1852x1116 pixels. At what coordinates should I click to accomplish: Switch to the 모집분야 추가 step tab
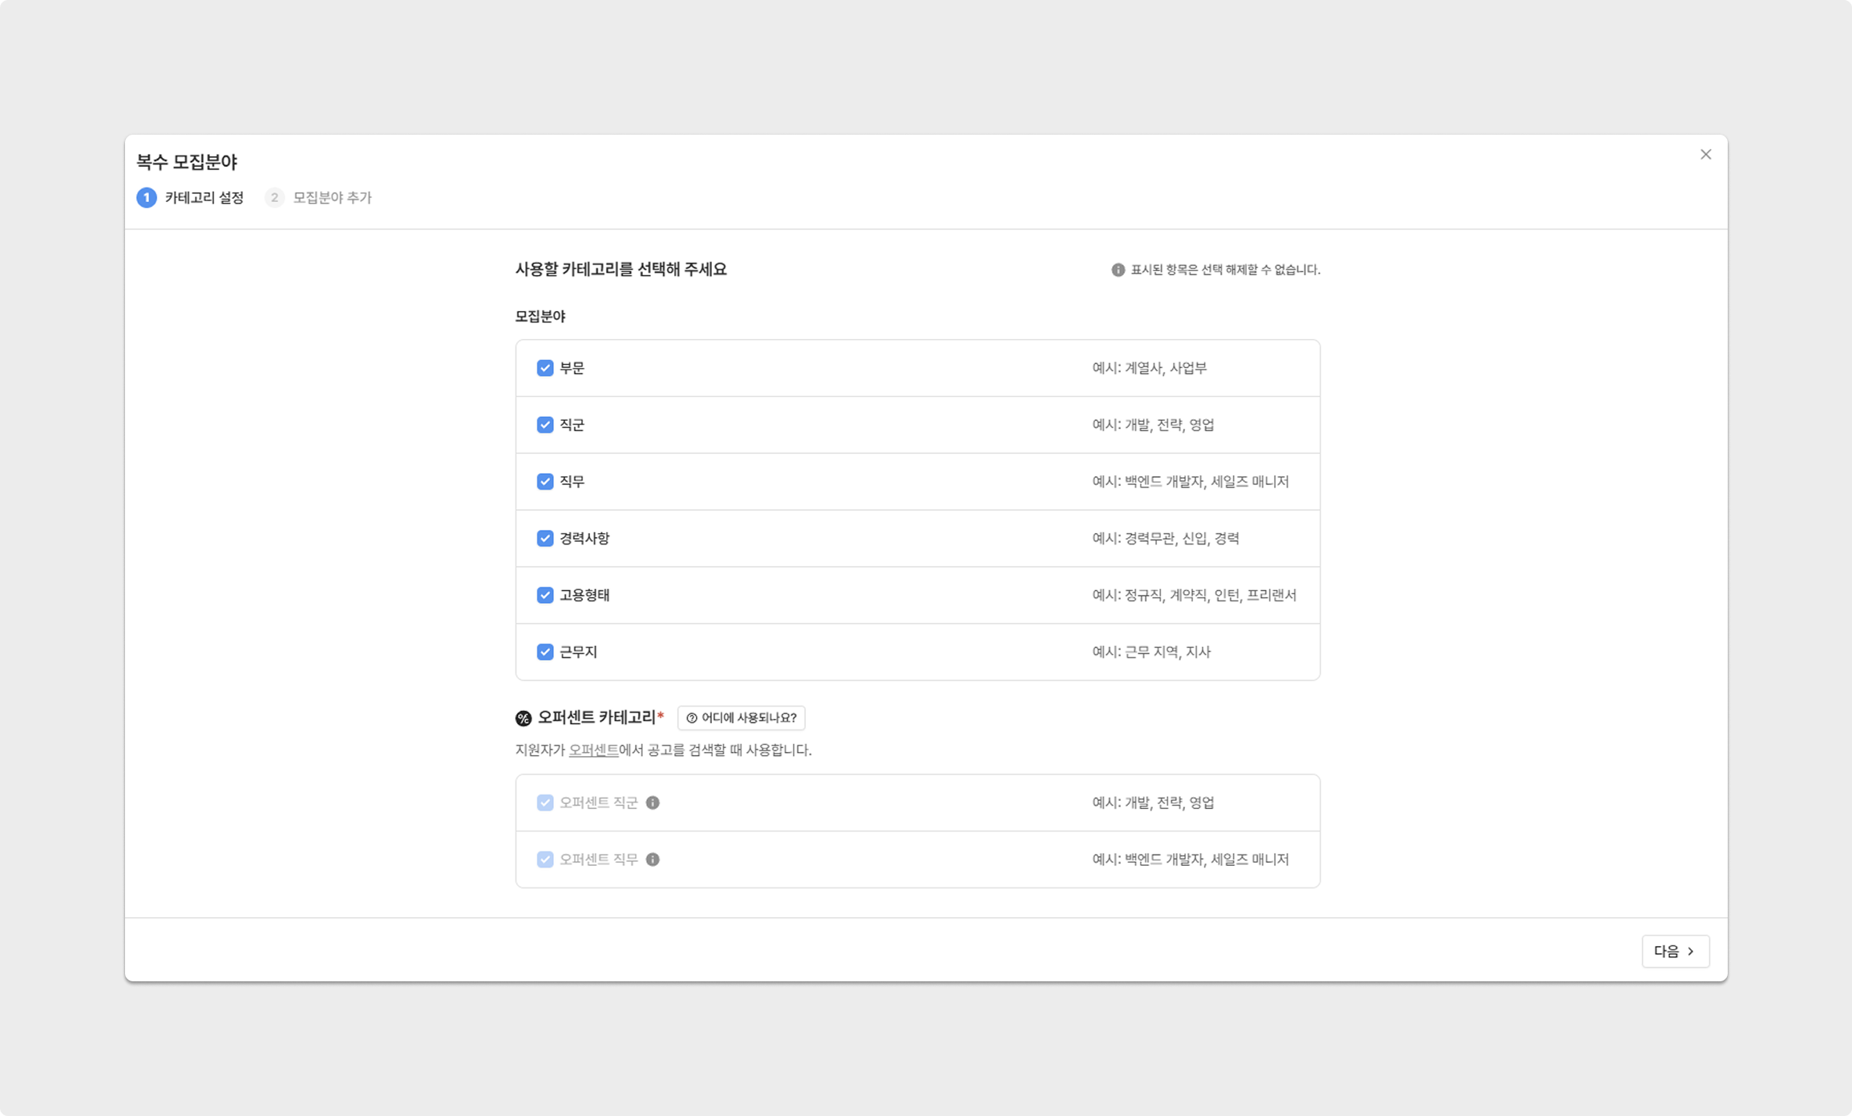click(x=332, y=197)
